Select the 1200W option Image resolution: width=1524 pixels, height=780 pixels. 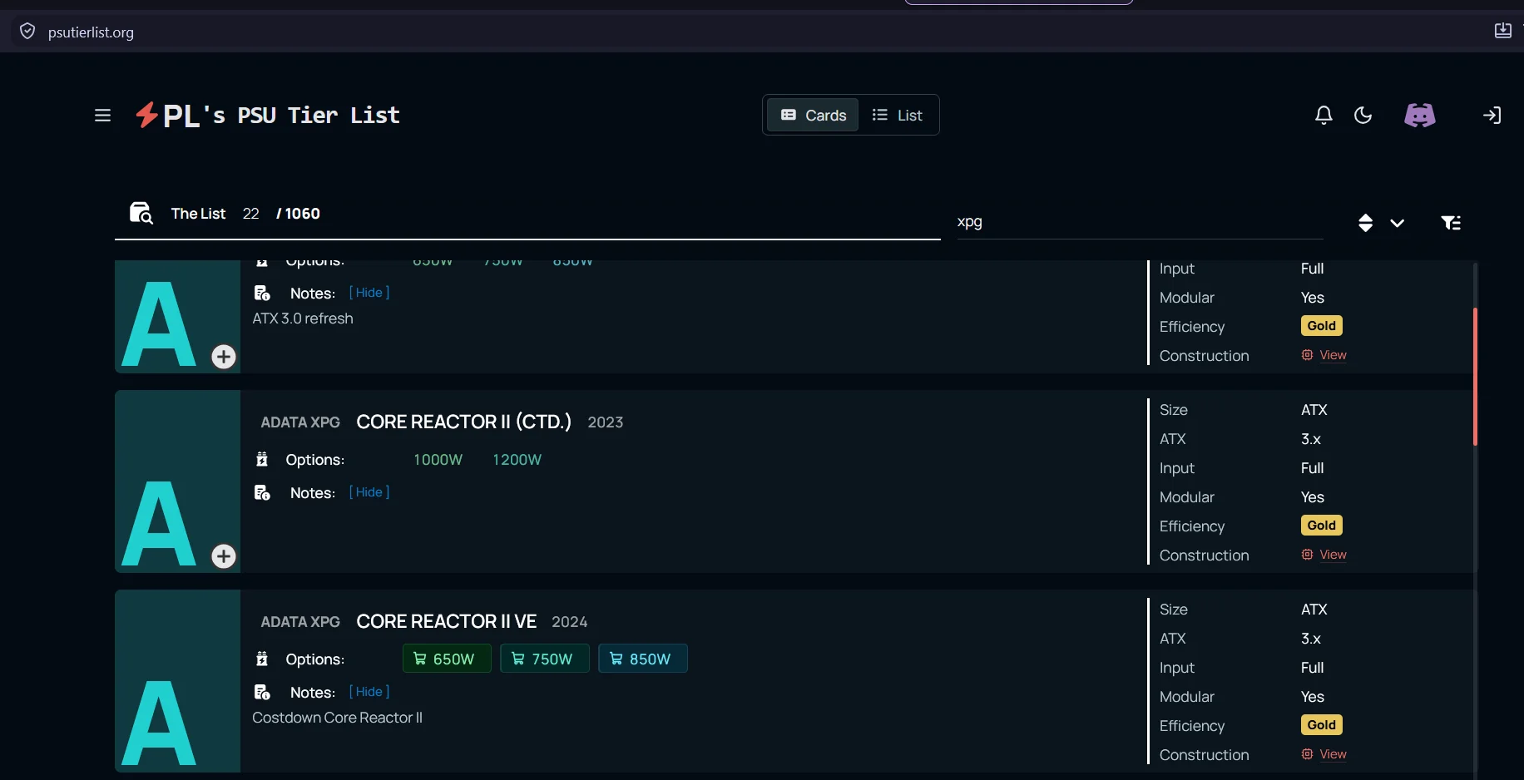click(x=517, y=460)
